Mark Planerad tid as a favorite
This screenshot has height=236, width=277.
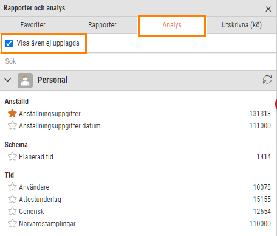[12, 156]
